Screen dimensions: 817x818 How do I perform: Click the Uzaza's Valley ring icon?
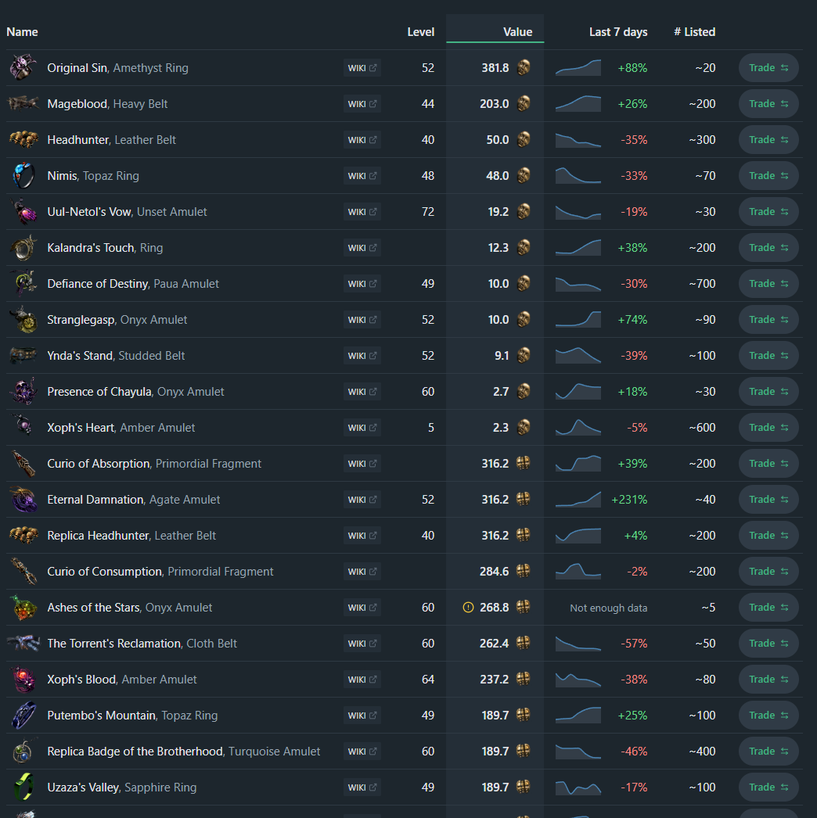(23, 788)
